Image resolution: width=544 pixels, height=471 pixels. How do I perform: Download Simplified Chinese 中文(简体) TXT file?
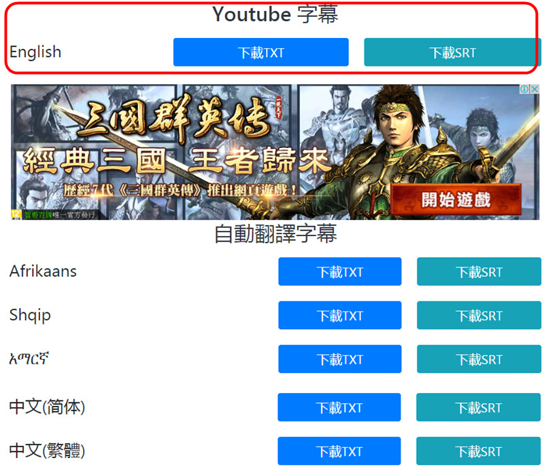tap(339, 407)
